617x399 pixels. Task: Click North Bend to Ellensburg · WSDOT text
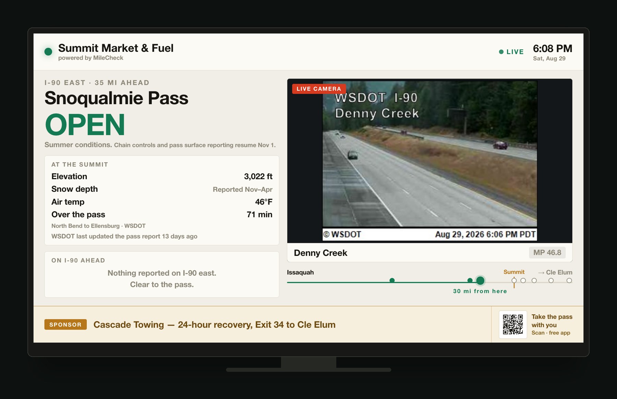(98, 226)
